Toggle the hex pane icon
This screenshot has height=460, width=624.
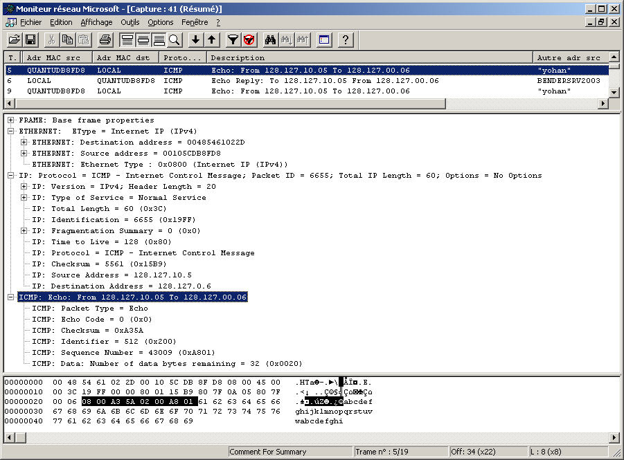159,39
